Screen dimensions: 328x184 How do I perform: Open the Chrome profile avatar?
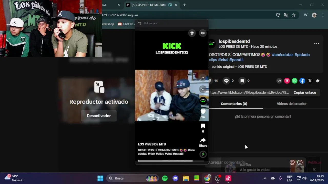314,15
